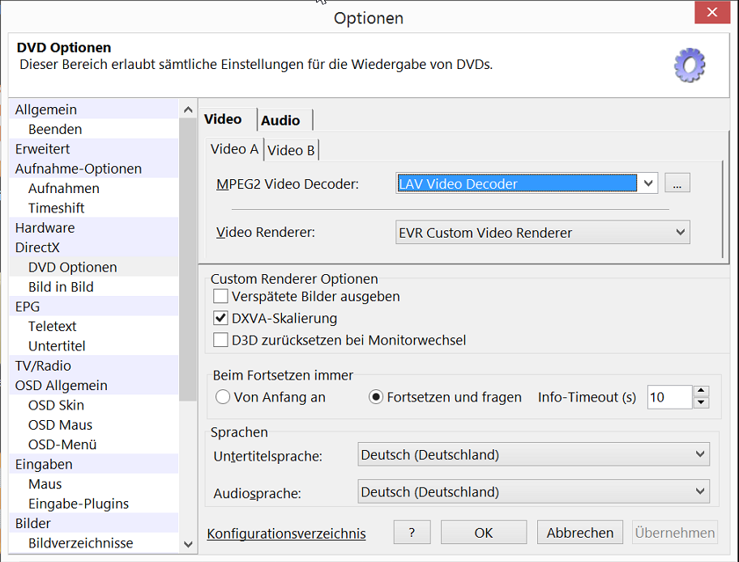Viewport: 739px width, 562px height.
Task: Uncheck DXVA-Skalierung option
Action: (x=220, y=319)
